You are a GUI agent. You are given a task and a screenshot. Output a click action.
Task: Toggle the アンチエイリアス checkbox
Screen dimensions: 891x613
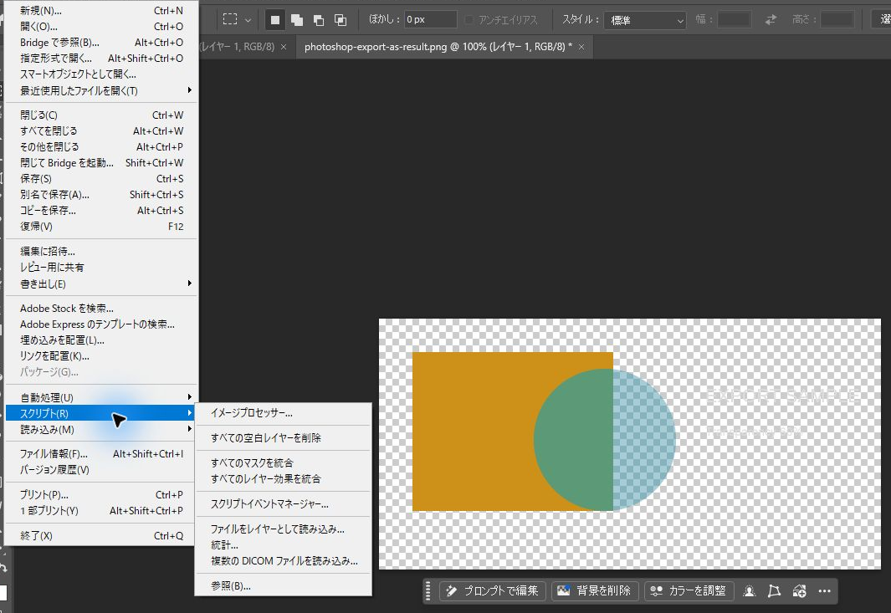469,20
